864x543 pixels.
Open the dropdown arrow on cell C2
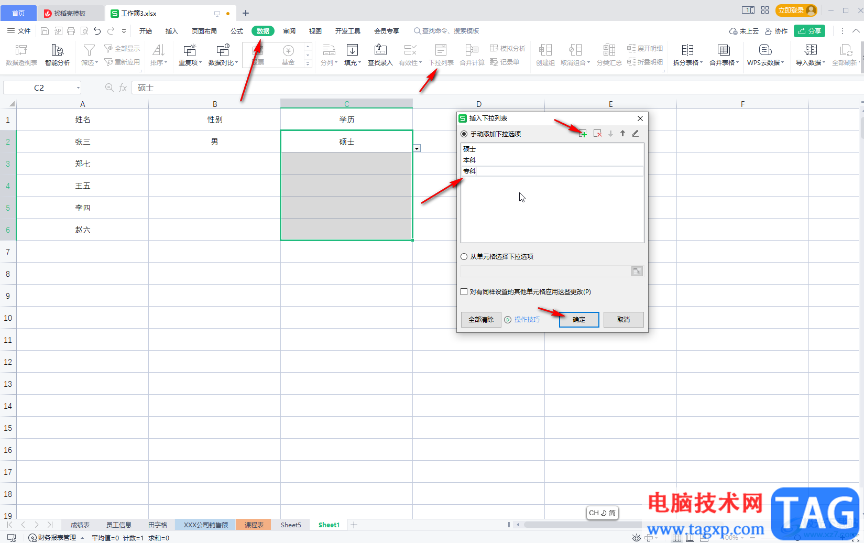click(x=417, y=148)
